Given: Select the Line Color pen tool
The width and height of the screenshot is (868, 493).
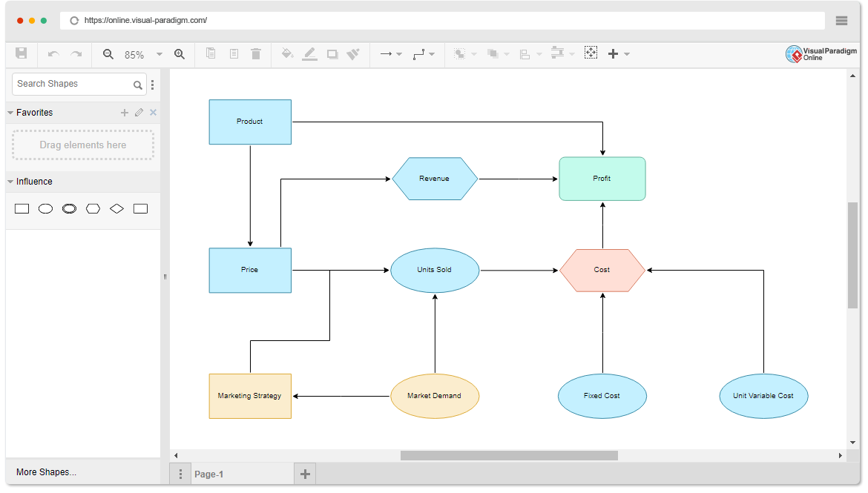Looking at the screenshot, I should [x=309, y=53].
